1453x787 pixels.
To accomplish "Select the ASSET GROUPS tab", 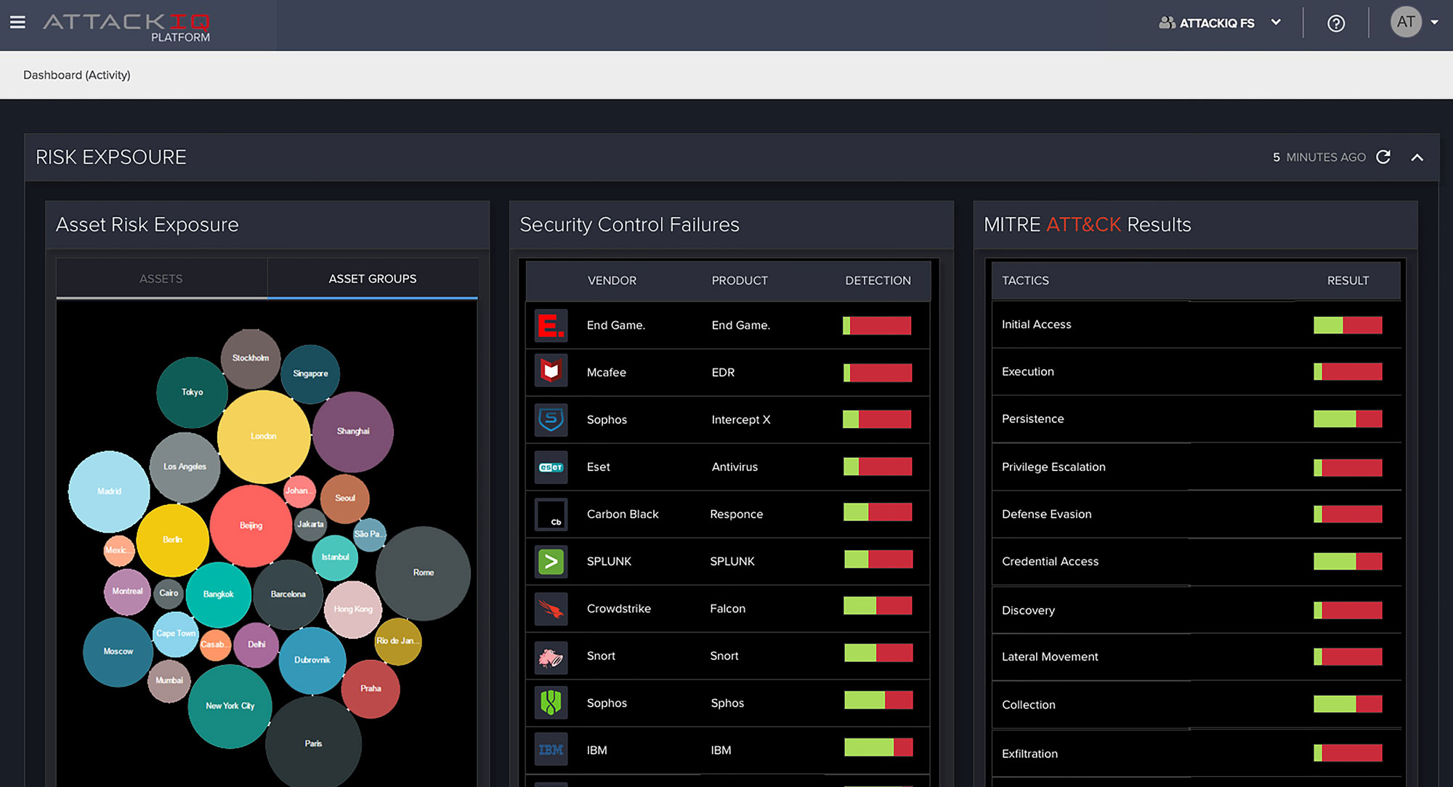I will [x=373, y=278].
